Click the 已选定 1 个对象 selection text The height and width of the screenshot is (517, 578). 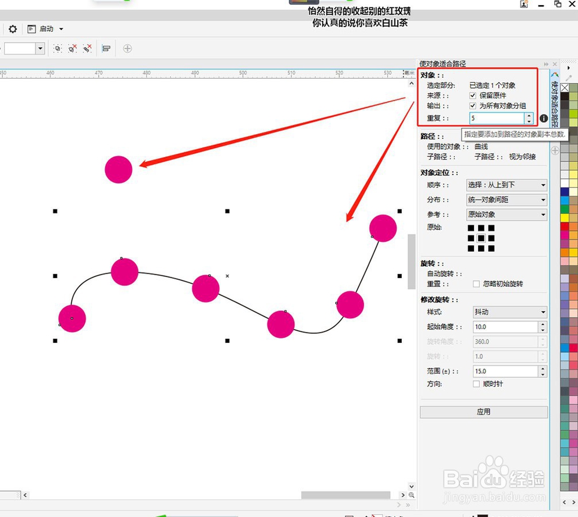tap(492, 86)
